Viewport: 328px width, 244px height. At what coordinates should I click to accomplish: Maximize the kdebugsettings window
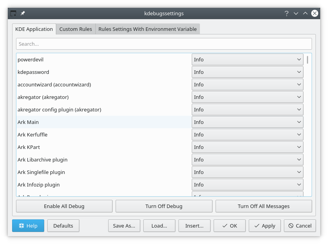click(x=305, y=13)
